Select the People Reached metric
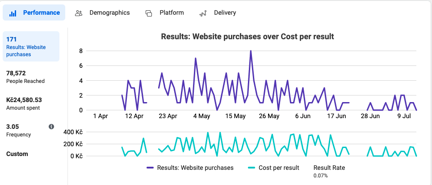The height and width of the screenshot is (185, 432). point(25,77)
